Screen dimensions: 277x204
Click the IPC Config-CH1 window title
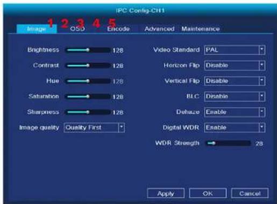click(140, 11)
